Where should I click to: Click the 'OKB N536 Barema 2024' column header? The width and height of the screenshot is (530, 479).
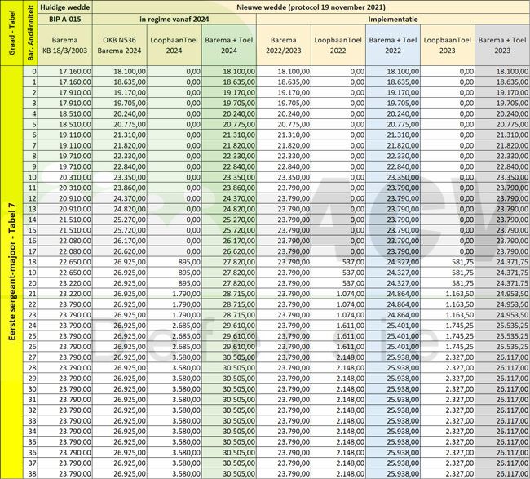pos(120,45)
